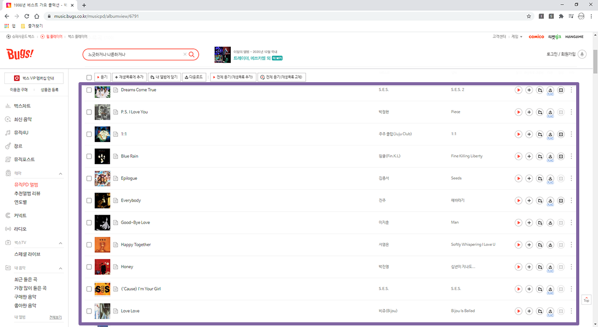Open 뮤직포스트 in the sidebar
Viewport: 598px width, 327px height.
24,159
